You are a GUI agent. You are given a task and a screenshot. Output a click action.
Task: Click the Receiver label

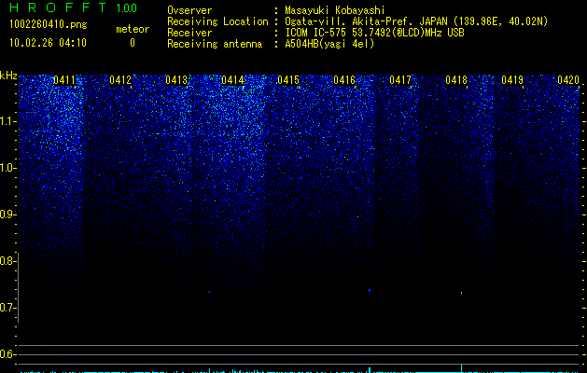tap(189, 33)
